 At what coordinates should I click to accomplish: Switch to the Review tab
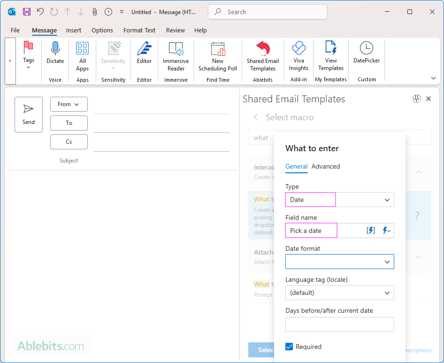176,31
